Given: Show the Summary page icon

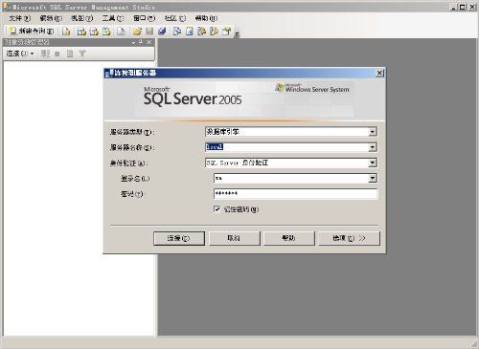Looking at the screenshot, I should pos(190,32).
